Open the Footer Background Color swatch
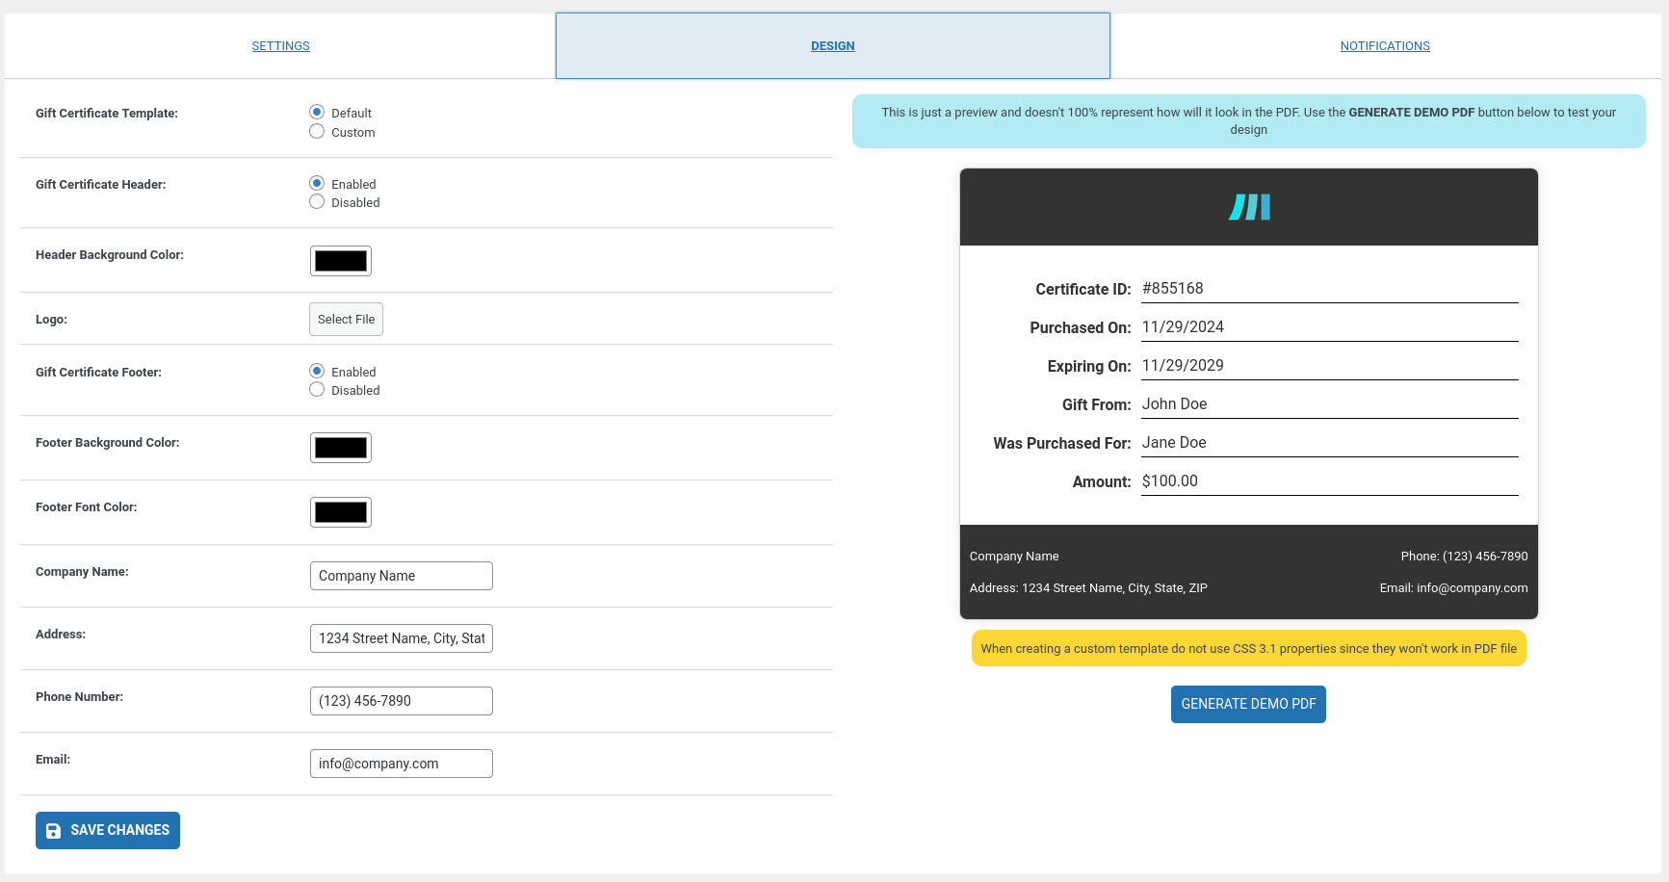 (341, 448)
